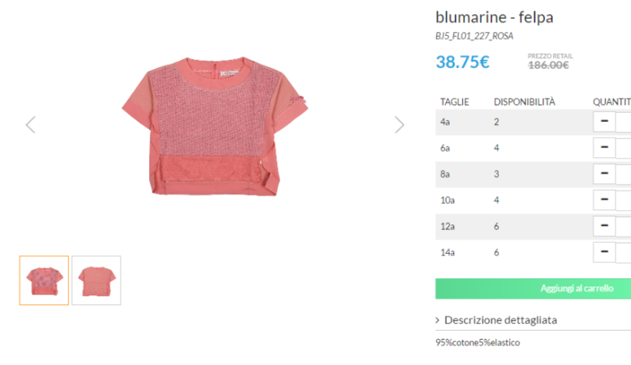Click quantity field for size 10a

[x=624, y=201]
